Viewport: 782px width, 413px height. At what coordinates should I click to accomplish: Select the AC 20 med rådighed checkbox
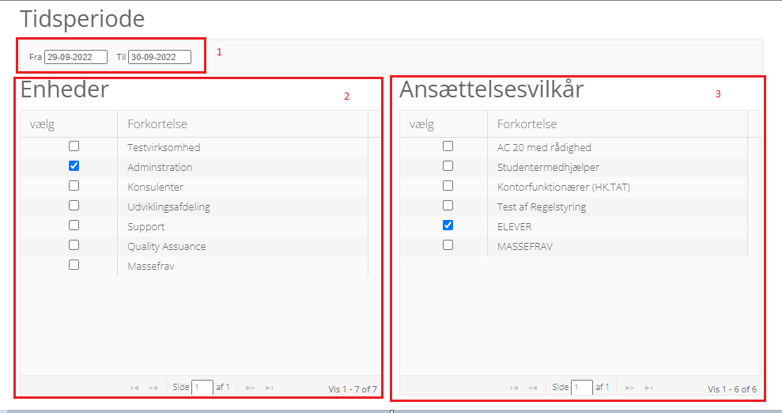click(448, 146)
